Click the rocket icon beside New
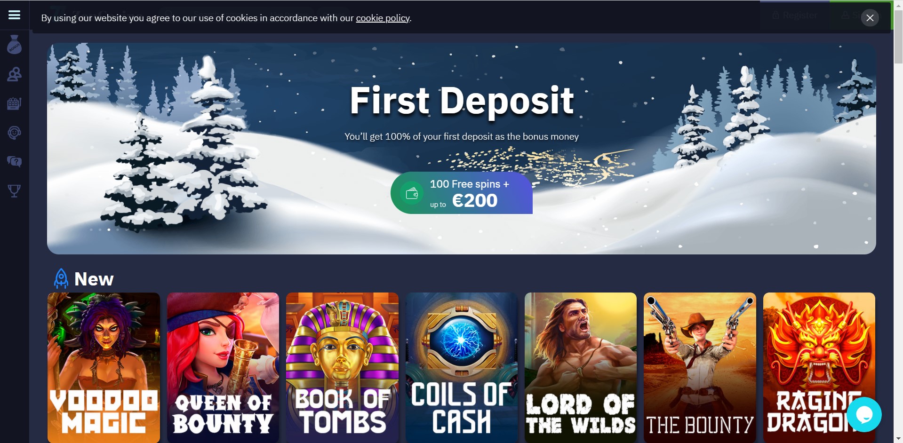This screenshot has width=903, height=443. pos(61,278)
